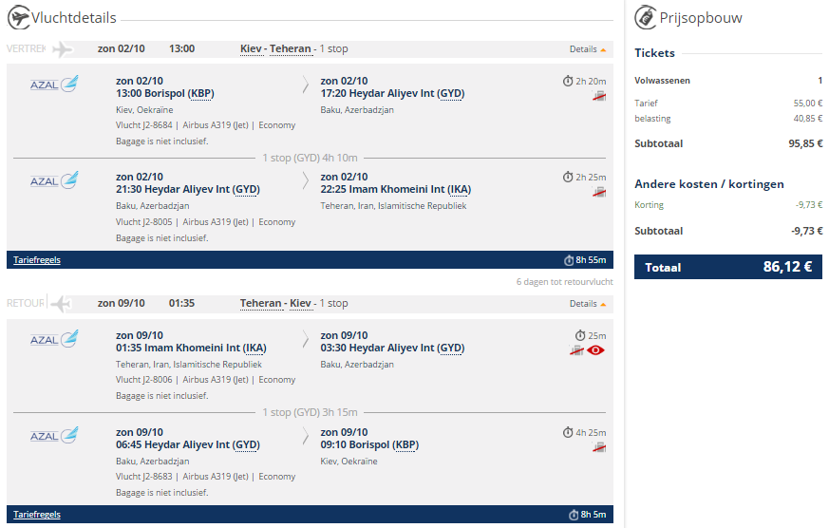Click the Tickets section heading
This screenshot has width=829, height=528.
tap(654, 53)
